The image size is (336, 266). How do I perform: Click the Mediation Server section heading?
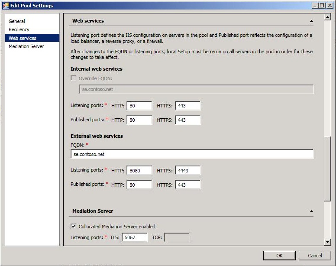(x=93, y=211)
